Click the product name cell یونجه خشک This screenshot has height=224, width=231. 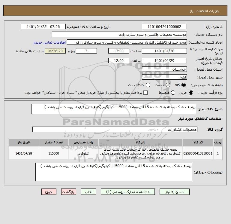pyautogui.click(x=140, y=153)
